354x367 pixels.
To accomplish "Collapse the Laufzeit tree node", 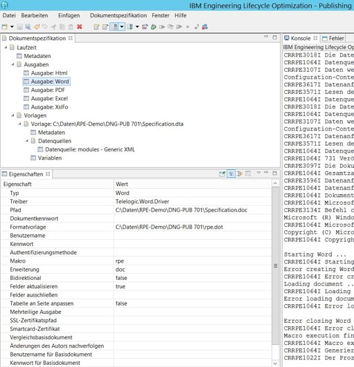I will pyautogui.click(x=6, y=48).
